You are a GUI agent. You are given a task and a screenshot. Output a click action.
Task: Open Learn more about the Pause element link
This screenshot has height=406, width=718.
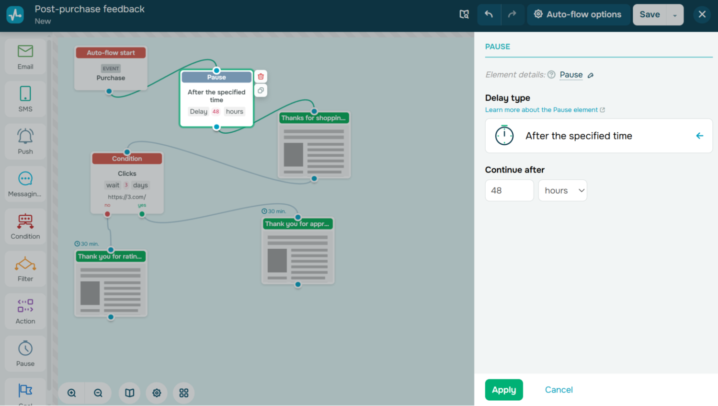tap(545, 110)
